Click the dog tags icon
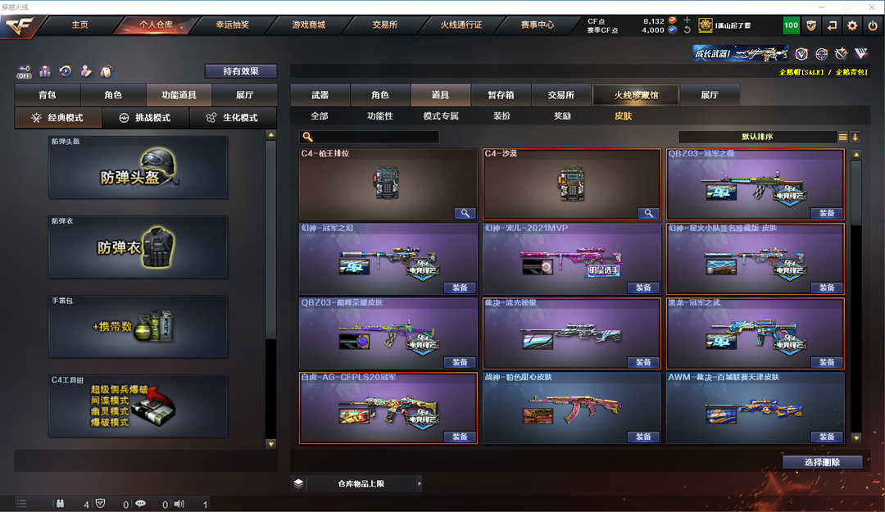The width and height of the screenshot is (885, 512). pyautogui.click(x=106, y=71)
